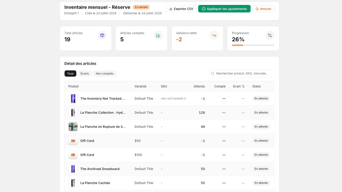This screenshot has width=342, height=192.
Task: Click the Compté dash for La Planche Collection
Action: [224, 112]
